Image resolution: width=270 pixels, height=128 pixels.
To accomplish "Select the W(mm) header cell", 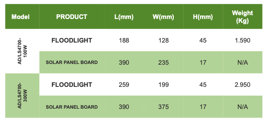I will click(x=164, y=17).
